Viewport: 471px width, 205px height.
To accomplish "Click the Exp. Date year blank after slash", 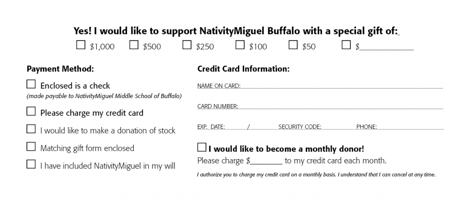I will click(x=263, y=127).
